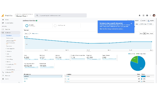The height and width of the screenshot is (105, 157).
Task: Select the All Users segment circle
Action: pyautogui.click(x=27, y=26)
